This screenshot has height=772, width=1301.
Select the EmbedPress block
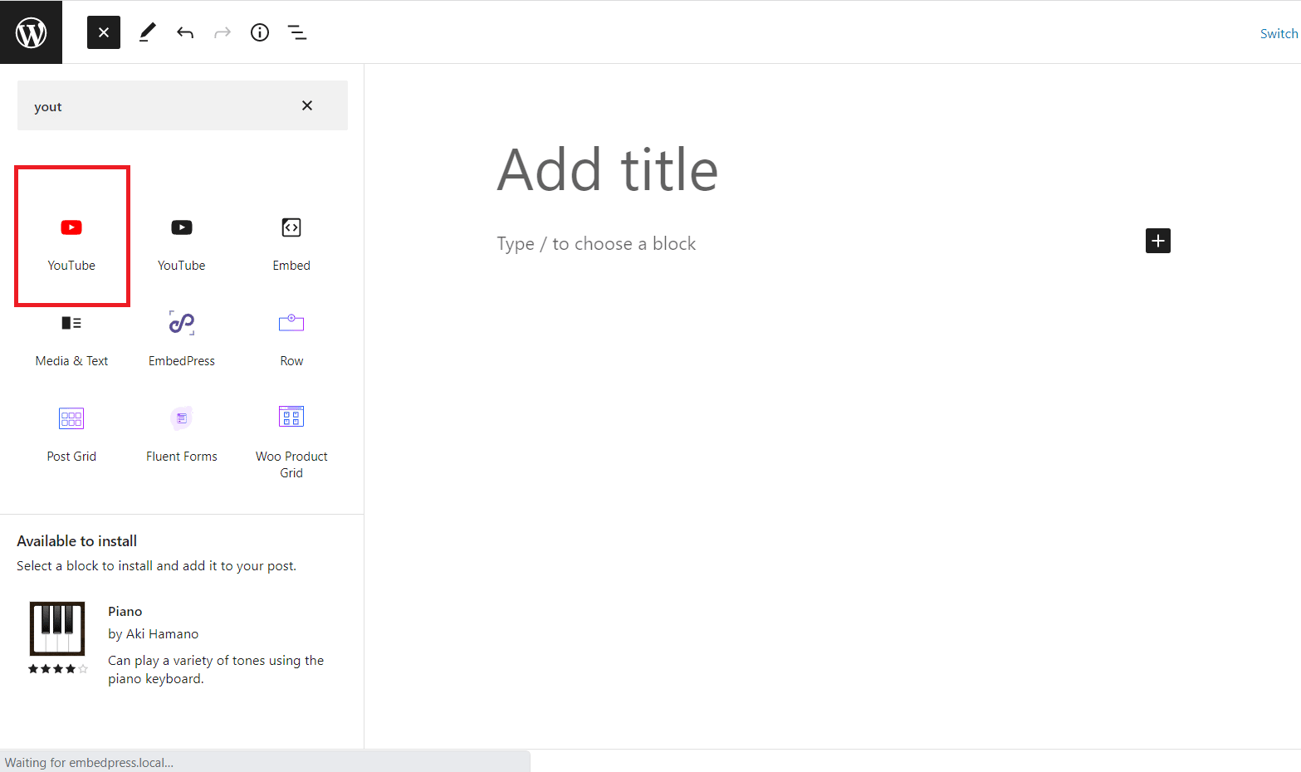click(181, 336)
